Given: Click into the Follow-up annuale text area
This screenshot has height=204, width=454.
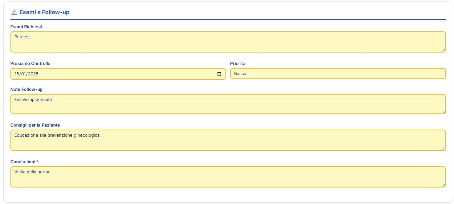Looking at the screenshot, I should (x=228, y=104).
